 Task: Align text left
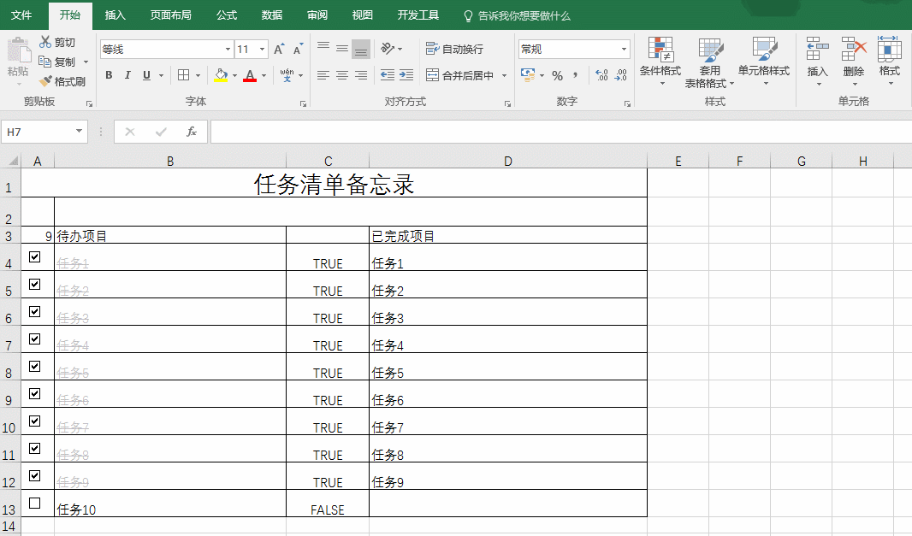(x=323, y=75)
